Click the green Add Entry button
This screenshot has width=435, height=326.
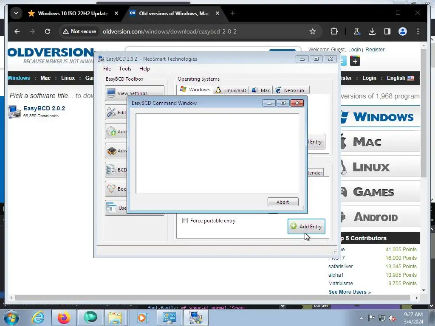(x=306, y=227)
